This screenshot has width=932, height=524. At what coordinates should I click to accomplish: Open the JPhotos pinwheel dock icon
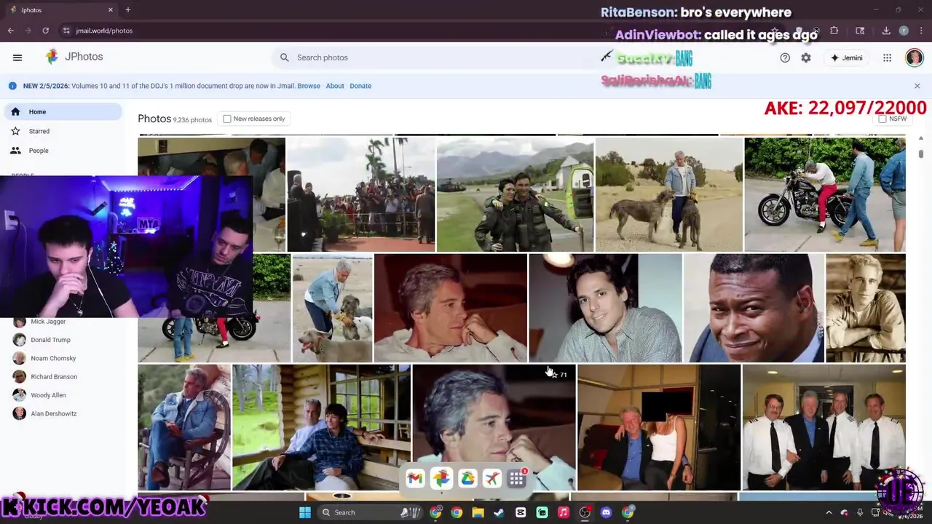tap(441, 478)
